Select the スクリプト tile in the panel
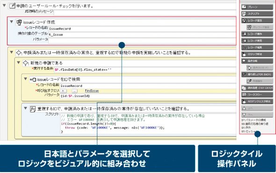 coord(257,14)
